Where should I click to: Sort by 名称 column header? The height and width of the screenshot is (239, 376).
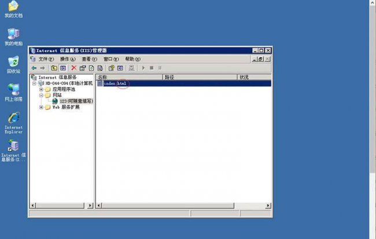click(x=129, y=77)
